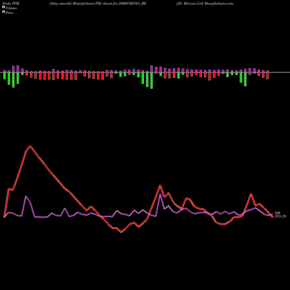Click the Volume legend color swatch

point(3,8)
